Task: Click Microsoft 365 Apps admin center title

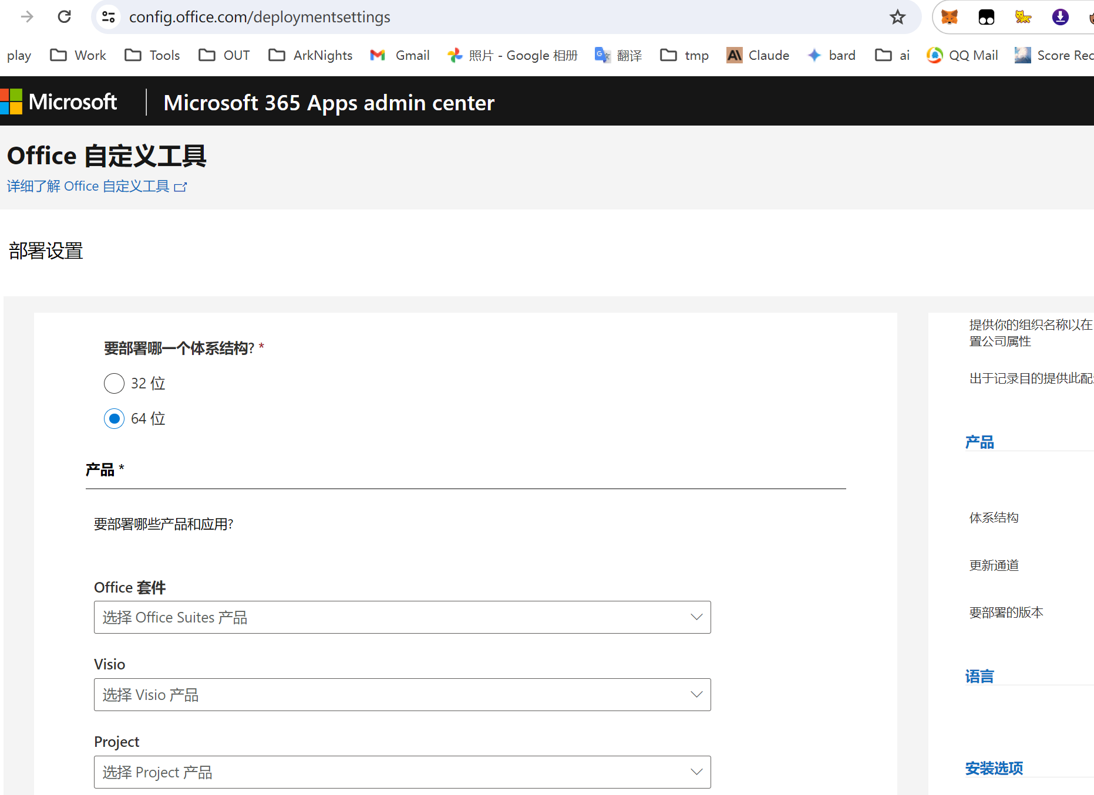Action: point(329,103)
